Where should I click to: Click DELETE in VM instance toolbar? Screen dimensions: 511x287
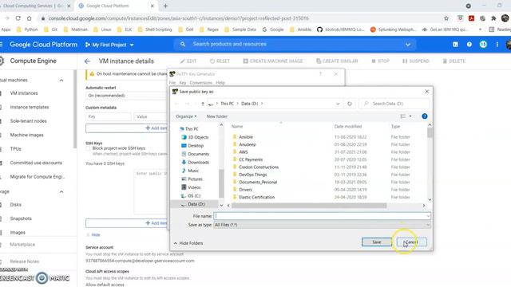point(454,61)
